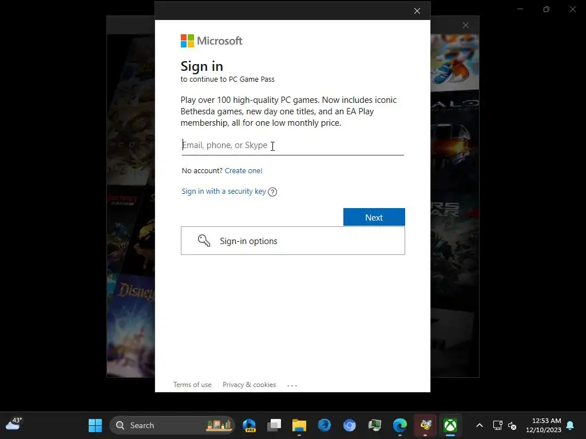Close the Microsoft sign-in dialog

[x=417, y=11]
